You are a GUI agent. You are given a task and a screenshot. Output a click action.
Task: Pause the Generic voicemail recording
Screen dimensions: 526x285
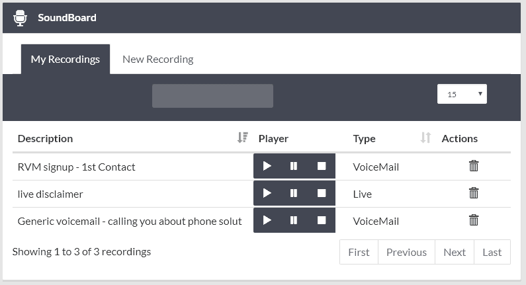(294, 220)
